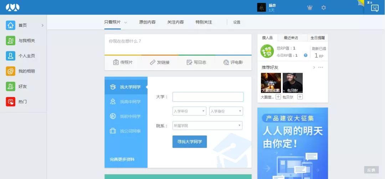Switch to 攒人品 tab
The height and width of the screenshot is (179, 385).
click(x=267, y=38)
